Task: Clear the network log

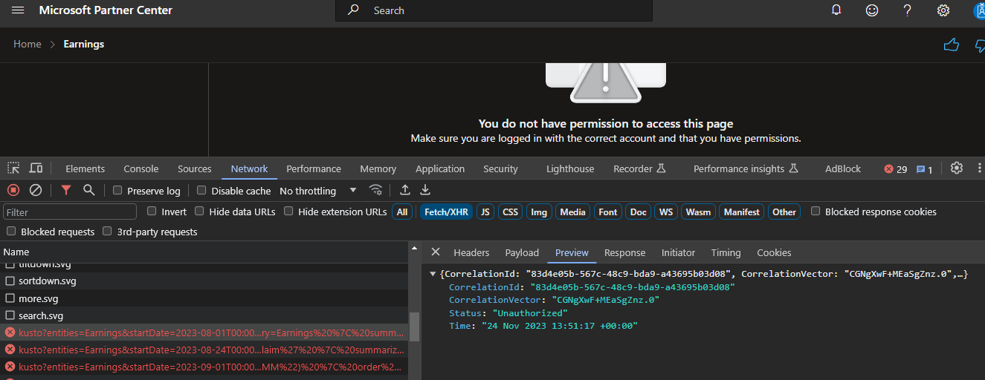Action: [x=36, y=190]
